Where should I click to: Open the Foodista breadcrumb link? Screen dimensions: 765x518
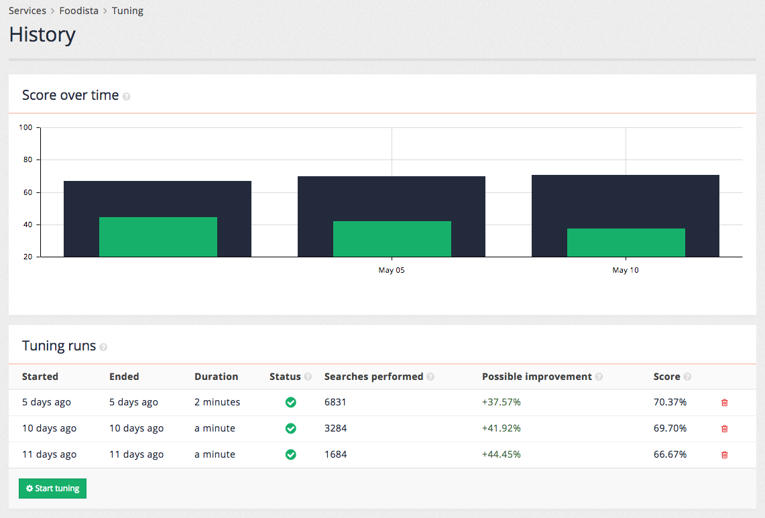pos(78,10)
